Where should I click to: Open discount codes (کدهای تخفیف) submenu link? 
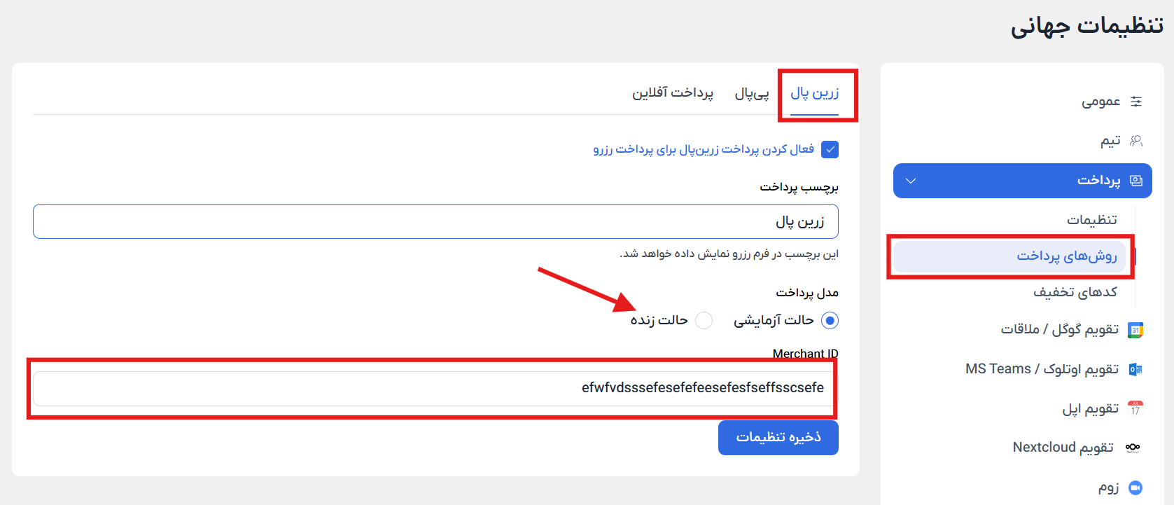[1075, 292]
